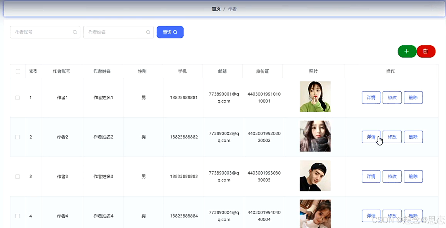Click the 手机 column header
This screenshot has width=446, height=228.
pos(182,71)
